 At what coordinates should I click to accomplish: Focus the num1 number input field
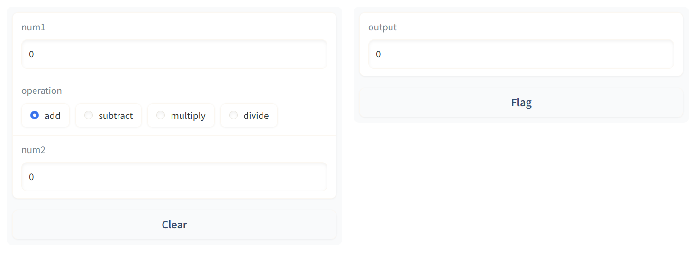click(x=174, y=54)
